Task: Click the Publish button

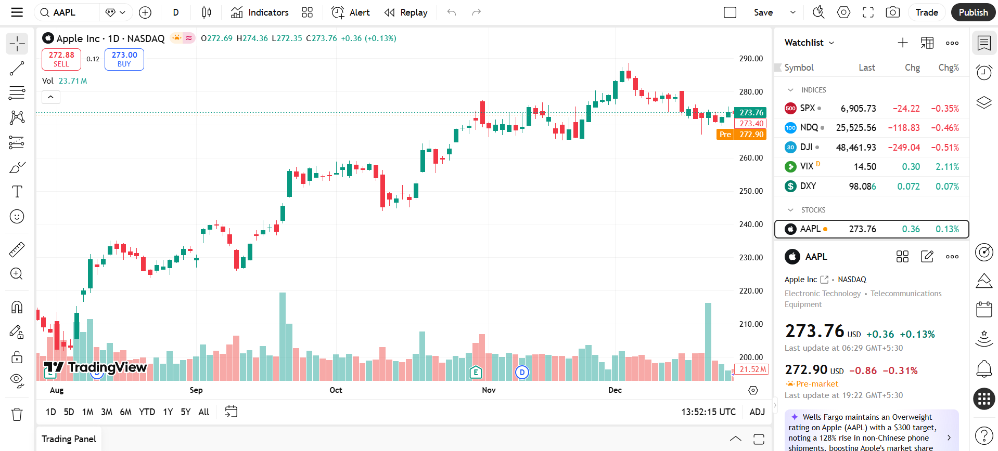Action: point(973,12)
